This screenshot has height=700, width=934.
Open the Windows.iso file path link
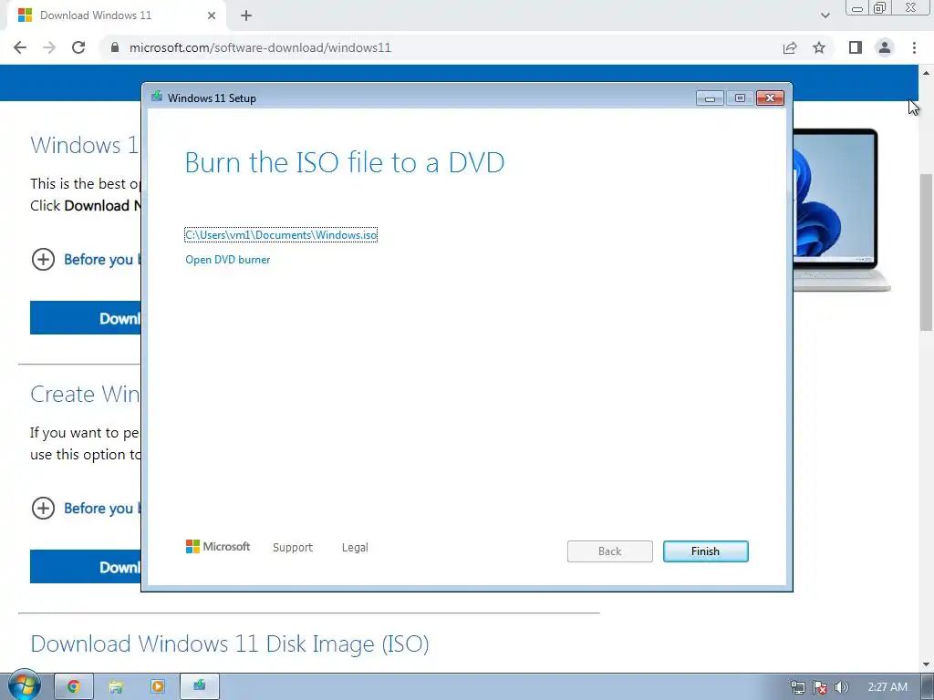click(x=281, y=235)
